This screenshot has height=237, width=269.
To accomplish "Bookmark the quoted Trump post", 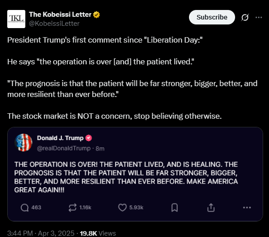I will (x=175, y=208).
